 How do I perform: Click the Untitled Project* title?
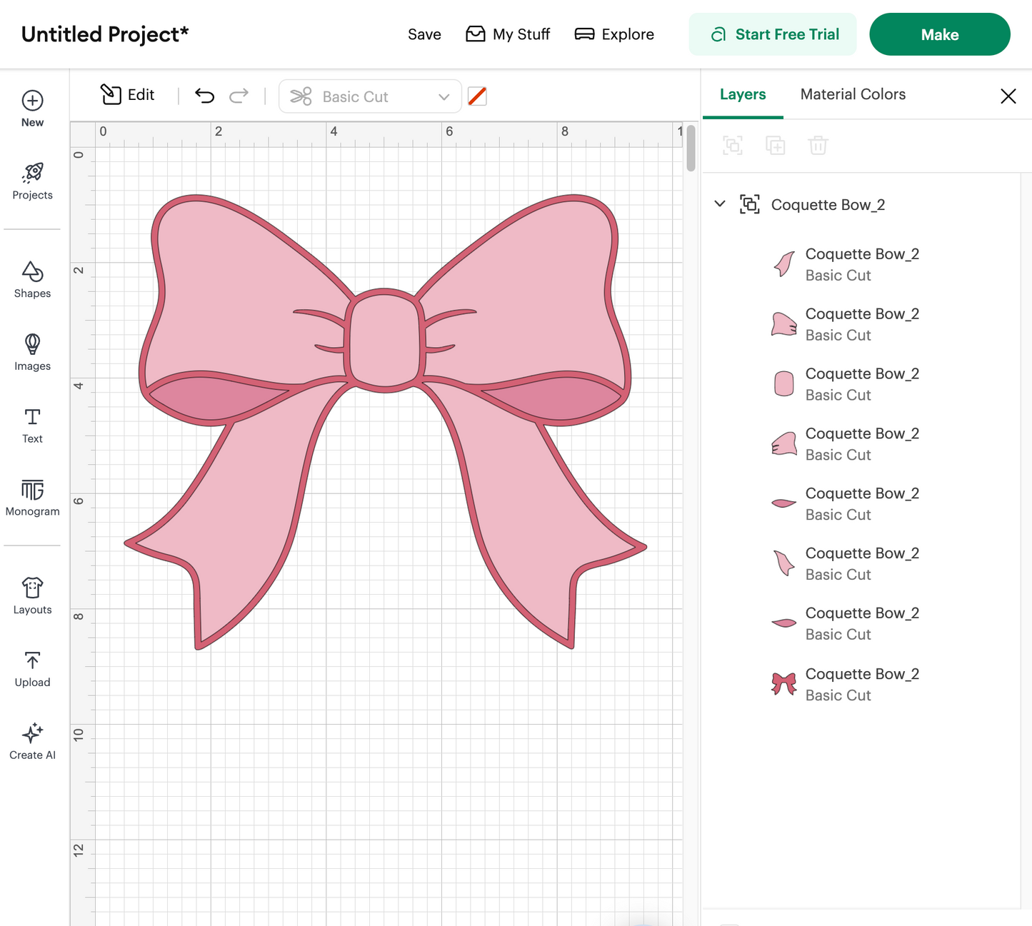pyautogui.click(x=105, y=34)
